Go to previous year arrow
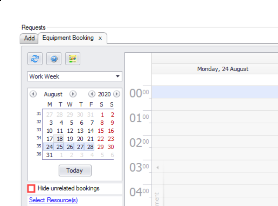Screen dimensions: 278x206 (x=92, y=94)
